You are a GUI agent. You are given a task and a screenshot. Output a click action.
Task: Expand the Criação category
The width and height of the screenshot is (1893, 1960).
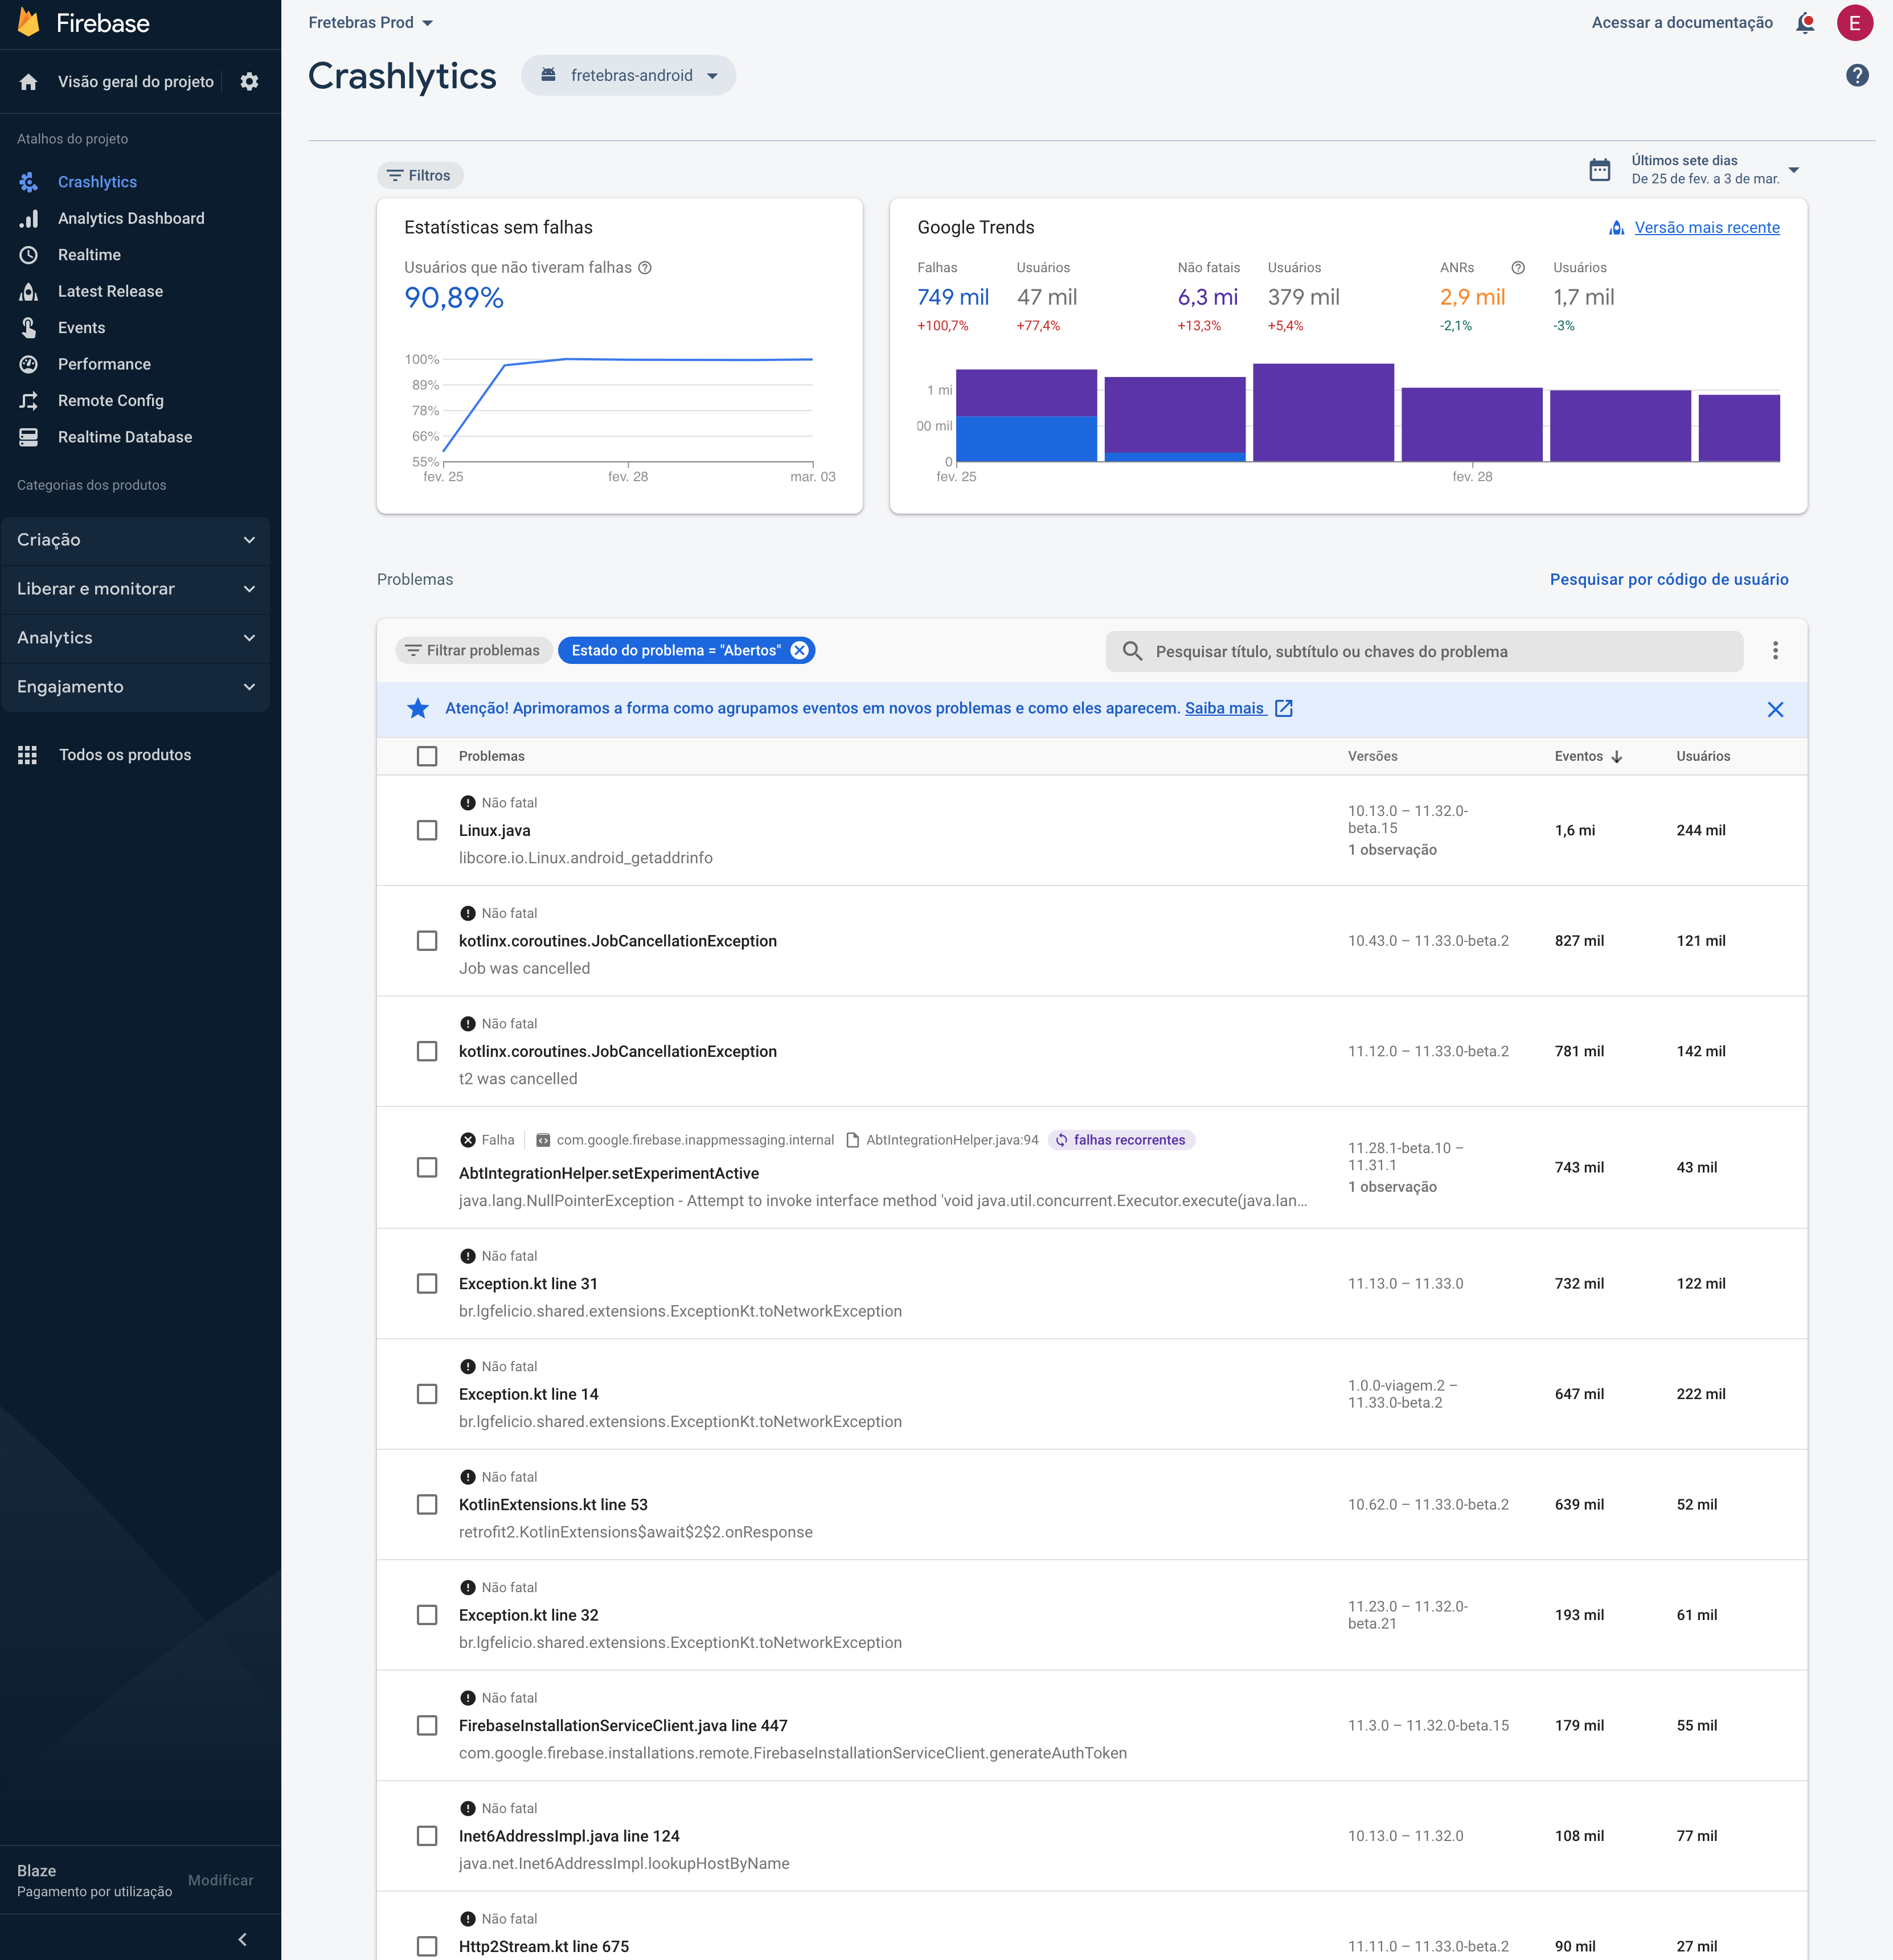[x=136, y=540]
